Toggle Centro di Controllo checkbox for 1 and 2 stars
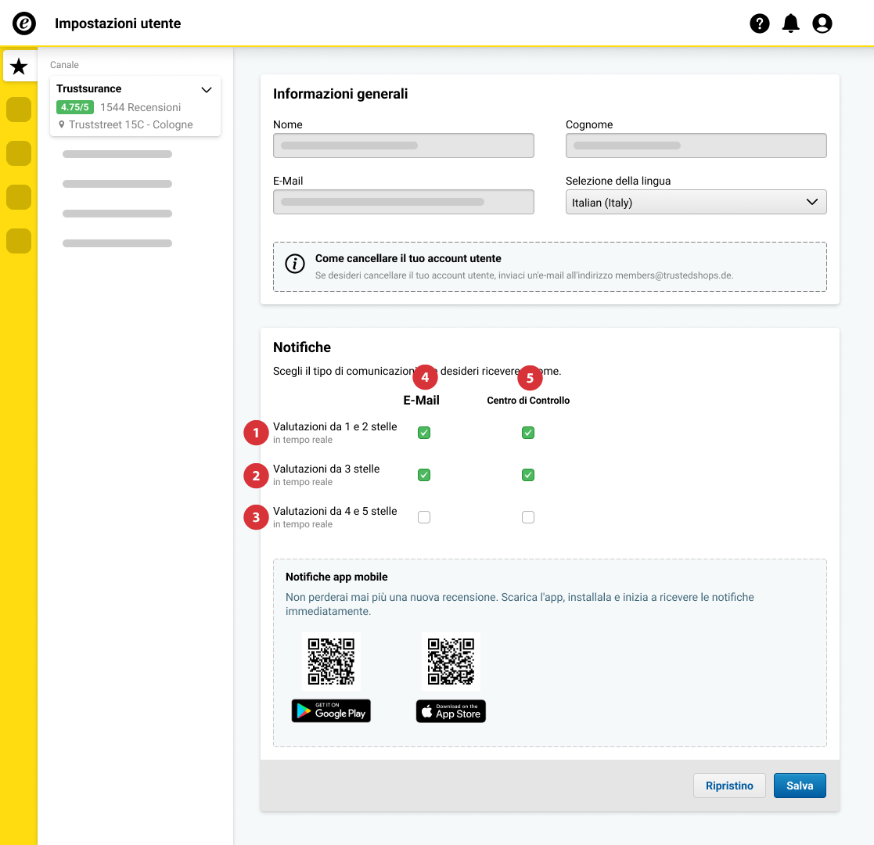 pyautogui.click(x=528, y=433)
